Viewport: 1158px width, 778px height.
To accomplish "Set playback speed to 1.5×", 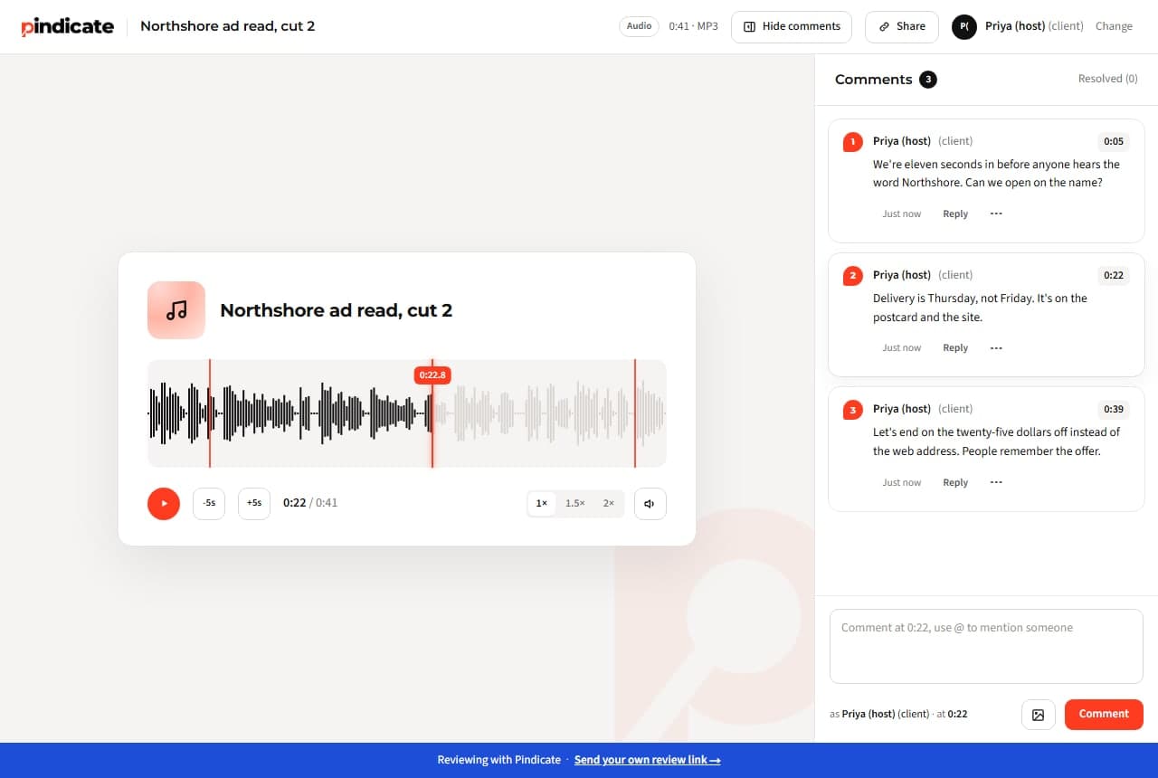I will pyautogui.click(x=575, y=503).
